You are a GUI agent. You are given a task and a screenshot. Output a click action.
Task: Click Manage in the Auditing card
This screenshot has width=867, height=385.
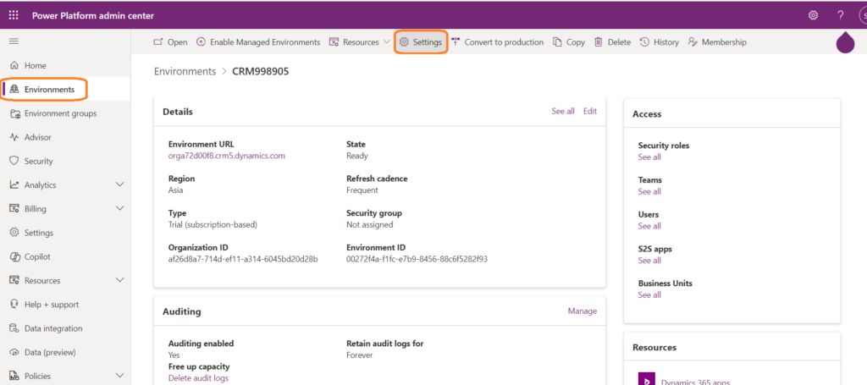582,311
